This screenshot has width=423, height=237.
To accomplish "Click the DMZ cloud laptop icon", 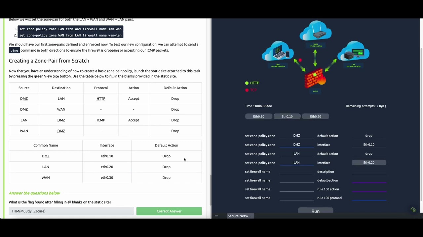I will pyautogui.click(x=278, y=51).
